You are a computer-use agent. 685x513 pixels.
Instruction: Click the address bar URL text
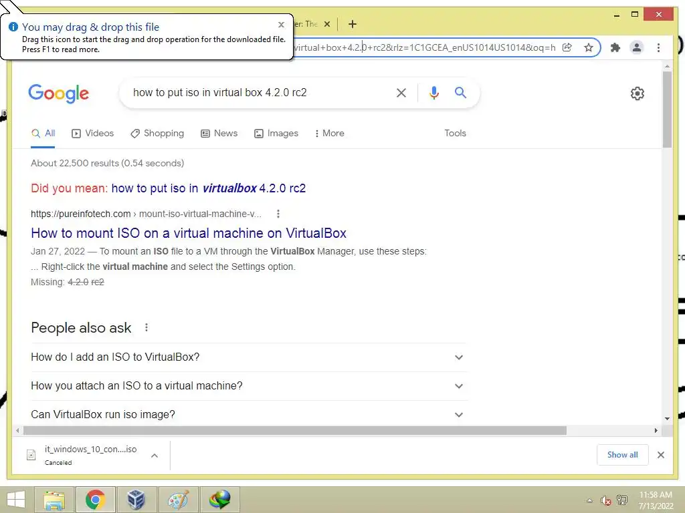click(x=424, y=47)
